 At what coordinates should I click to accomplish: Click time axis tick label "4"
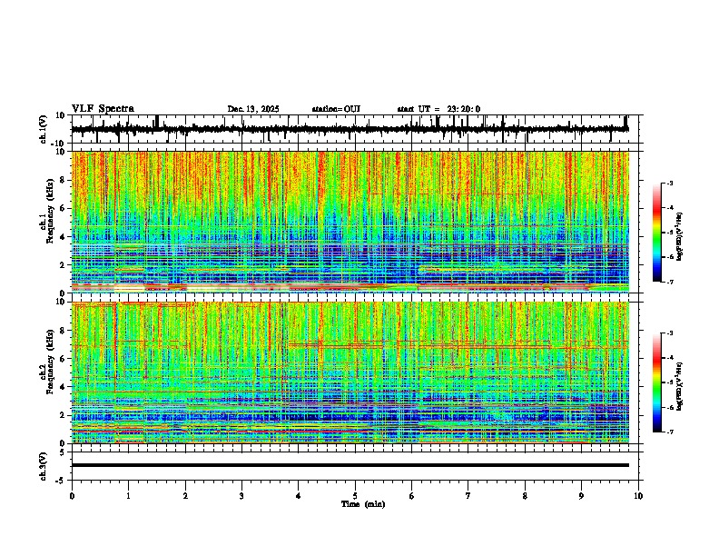pos(298,496)
